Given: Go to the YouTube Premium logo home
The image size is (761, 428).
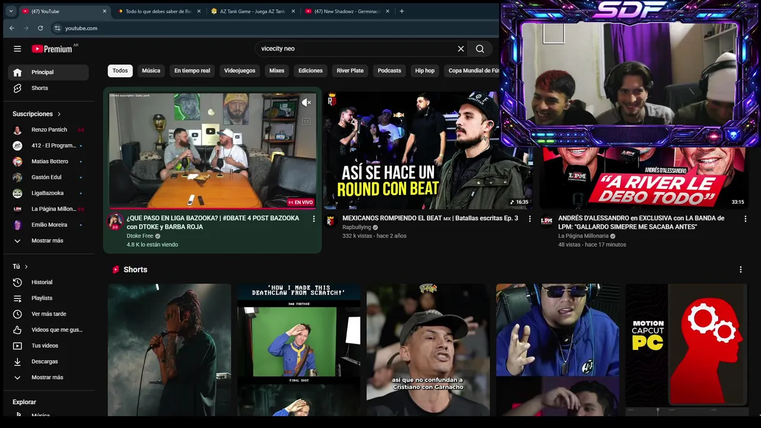Looking at the screenshot, I should [x=52, y=49].
